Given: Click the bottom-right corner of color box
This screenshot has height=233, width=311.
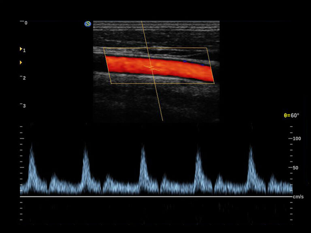Looking at the screenshot, I should [214, 83].
